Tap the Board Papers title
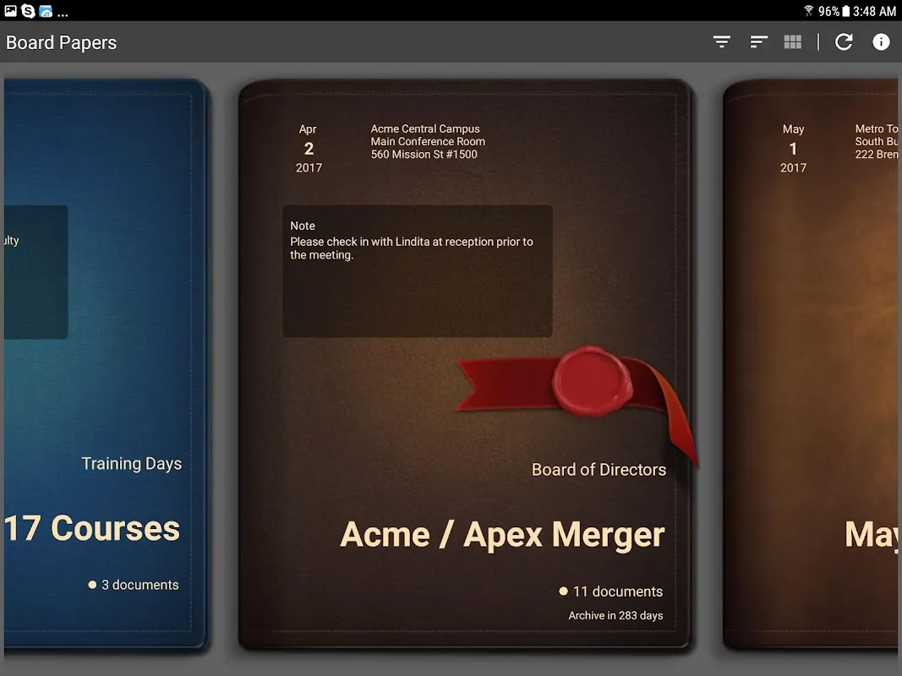 tap(61, 42)
